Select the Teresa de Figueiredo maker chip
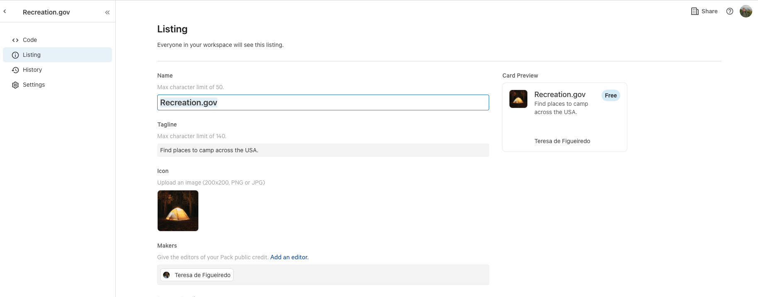 [197, 275]
